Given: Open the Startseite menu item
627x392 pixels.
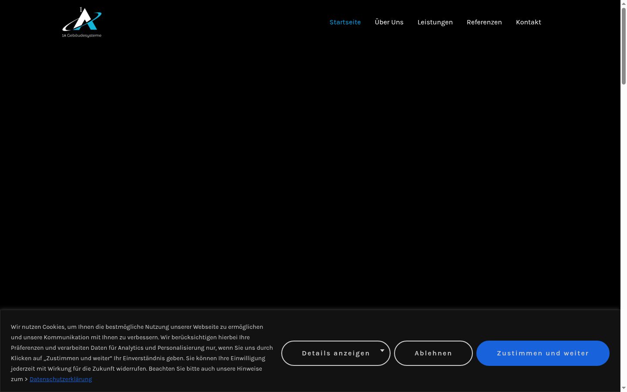Looking at the screenshot, I should point(345,22).
